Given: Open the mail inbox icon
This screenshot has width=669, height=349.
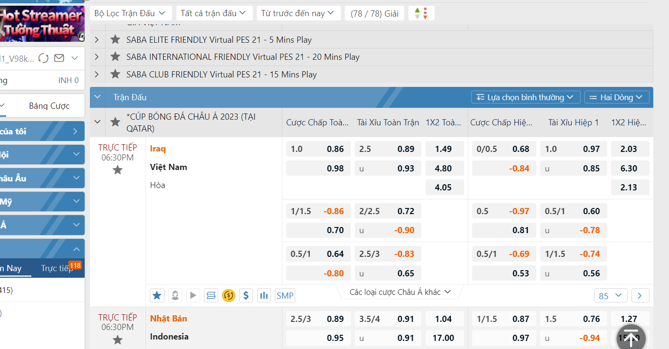Looking at the screenshot, I should 58,57.
